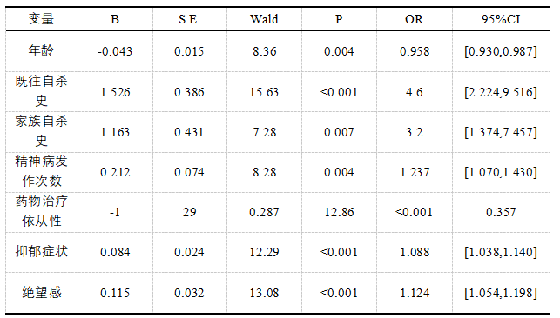Select the Wald value 15.63
Screen dimensions: 560x318
tap(264, 92)
